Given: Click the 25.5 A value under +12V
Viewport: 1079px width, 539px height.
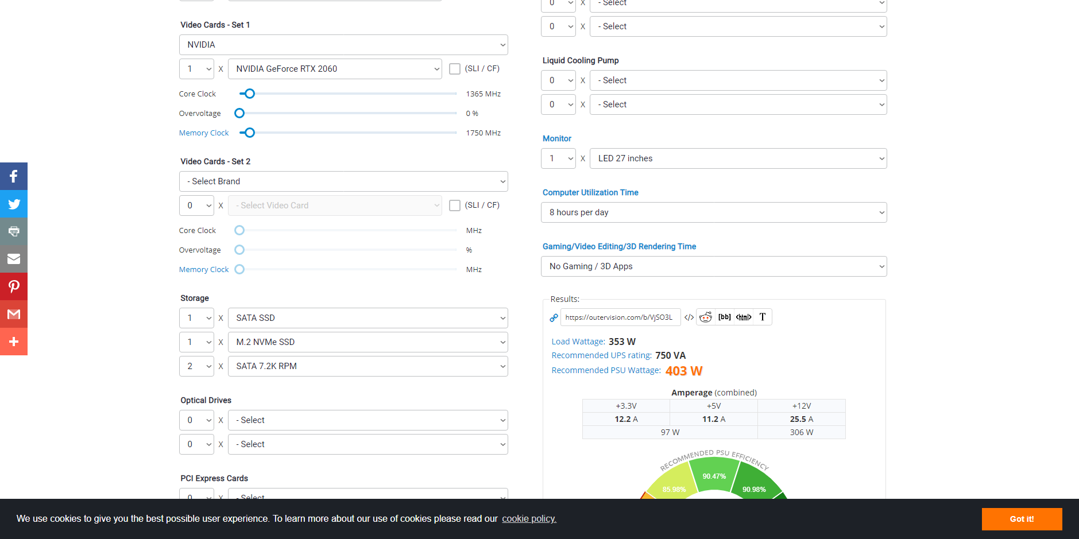Looking at the screenshot, I should pyautogui.click(x=802, y=419).
